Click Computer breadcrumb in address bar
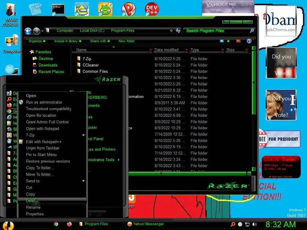The image size is (307, 230). point(65,31)
